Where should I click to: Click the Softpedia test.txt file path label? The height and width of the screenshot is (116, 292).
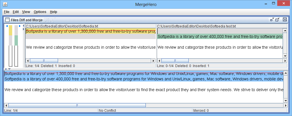click(197, 26)
